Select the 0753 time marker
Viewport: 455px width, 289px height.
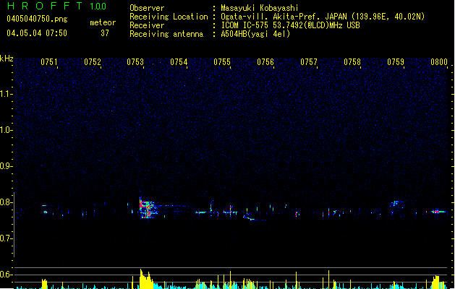(135, 62)
